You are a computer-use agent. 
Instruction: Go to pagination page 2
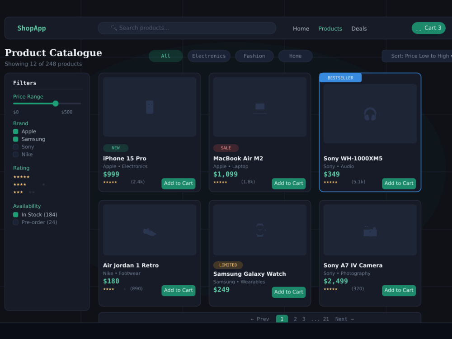[x=295, y=319]
